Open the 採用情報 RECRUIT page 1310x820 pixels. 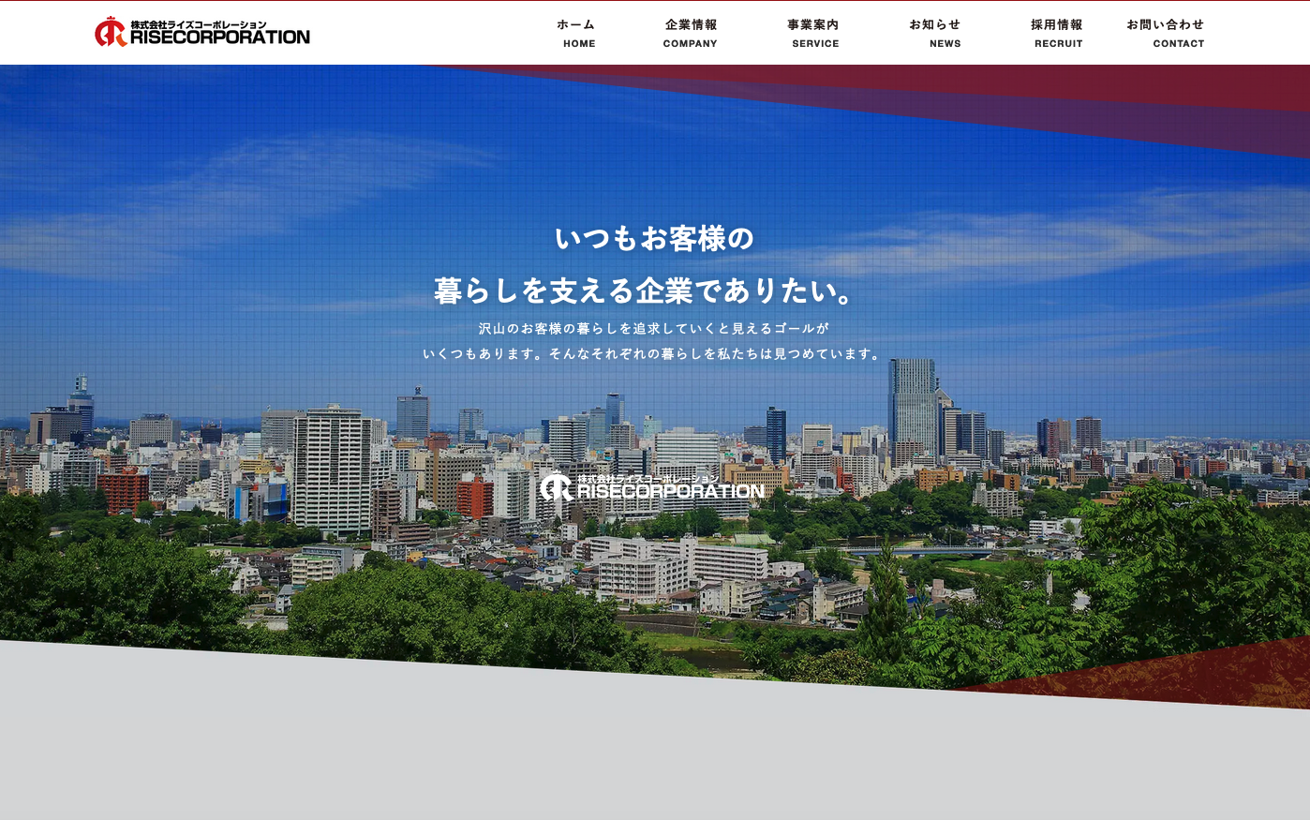(1056, 33)
